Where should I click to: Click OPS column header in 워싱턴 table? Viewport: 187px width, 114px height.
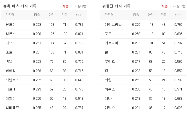click(x=178, y=15)
